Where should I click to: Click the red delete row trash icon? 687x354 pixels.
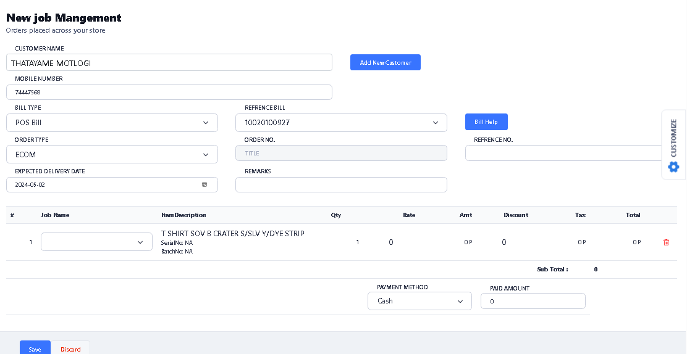666,242
